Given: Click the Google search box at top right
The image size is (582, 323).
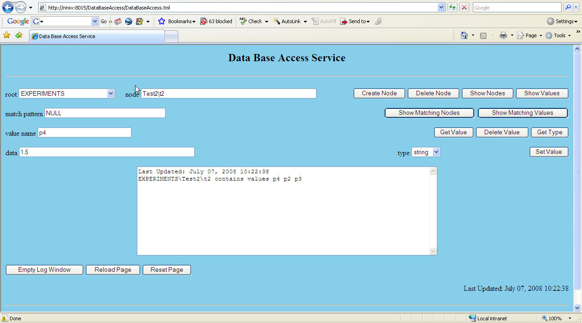Looking at the screenshot, I should click(517, 8).
